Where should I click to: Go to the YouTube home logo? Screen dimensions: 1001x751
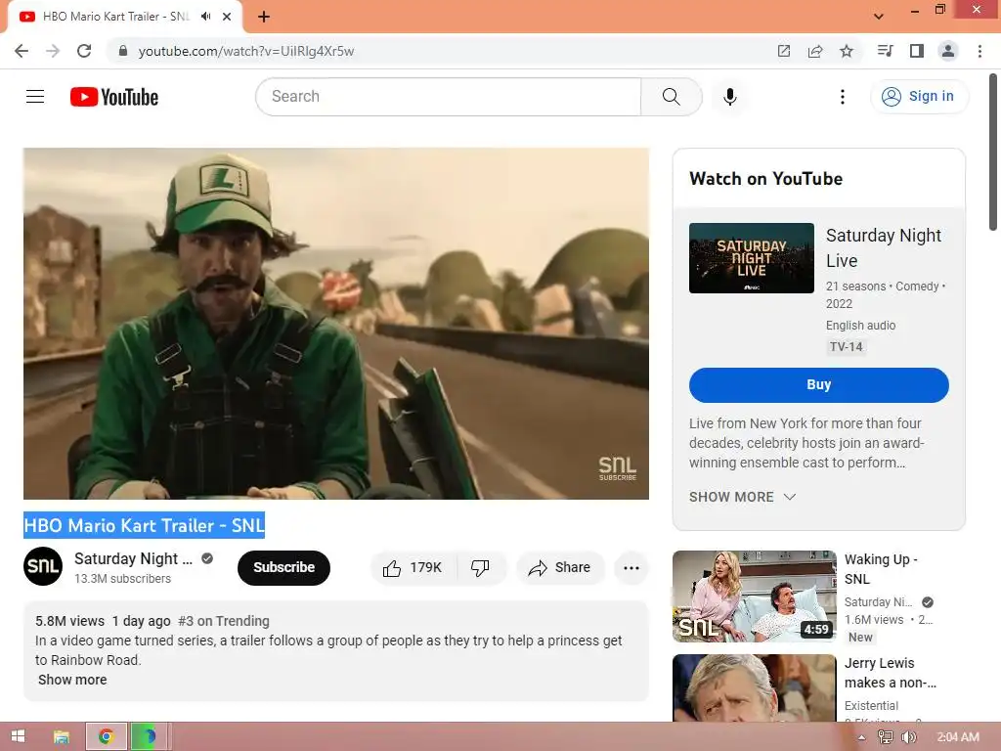[x=114, y=97]
